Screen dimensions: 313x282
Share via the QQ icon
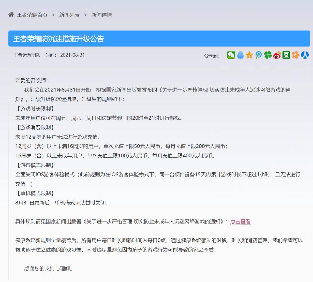pyautogui.click(x=240, y=55)
